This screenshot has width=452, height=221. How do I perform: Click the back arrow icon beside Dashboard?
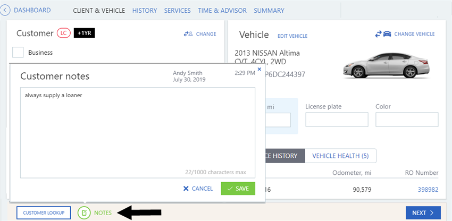pos(6,10)
